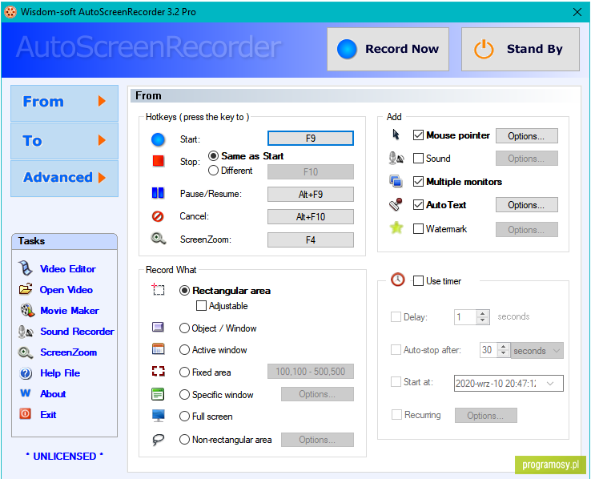Click the Help File question mark icon
This screenshot has width=591, height=479.
(x=26, y=373)
